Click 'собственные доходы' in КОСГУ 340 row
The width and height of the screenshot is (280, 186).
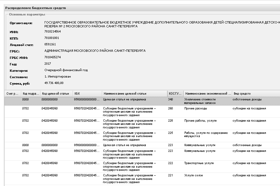pos(247,99)
